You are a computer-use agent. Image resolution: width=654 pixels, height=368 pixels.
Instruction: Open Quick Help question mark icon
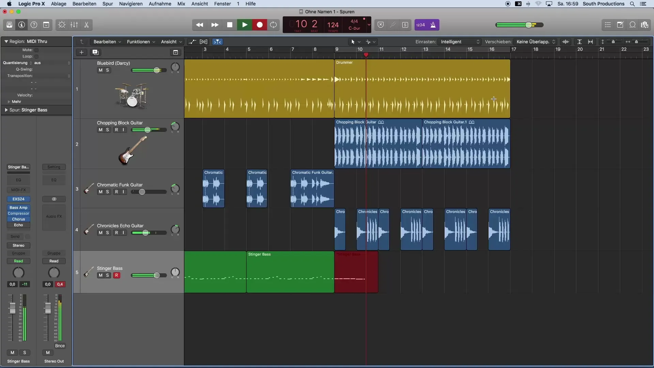click(34, 25)
